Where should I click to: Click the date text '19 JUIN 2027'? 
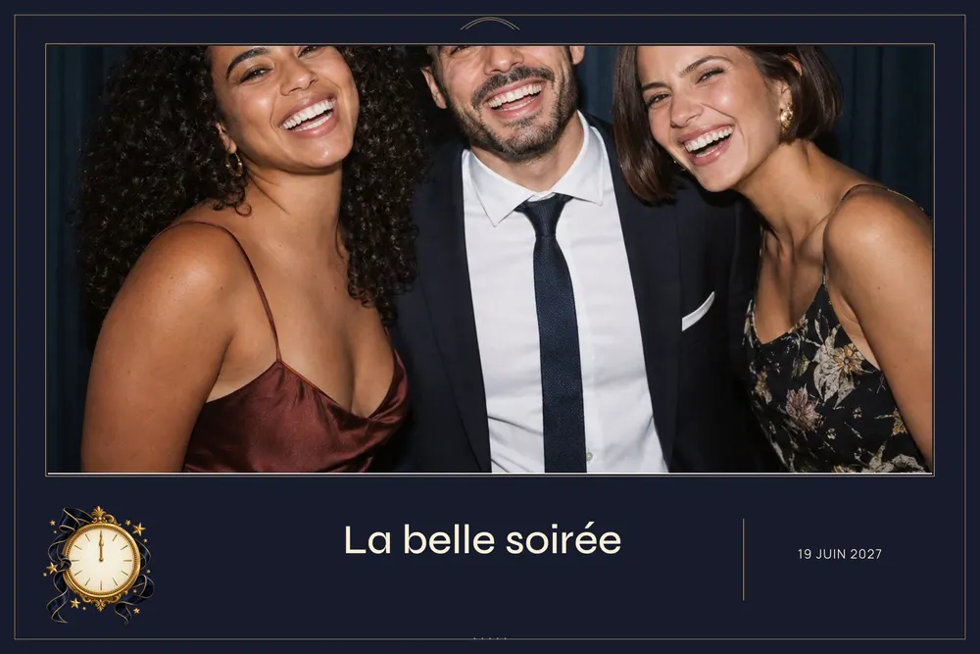point(840,554)
